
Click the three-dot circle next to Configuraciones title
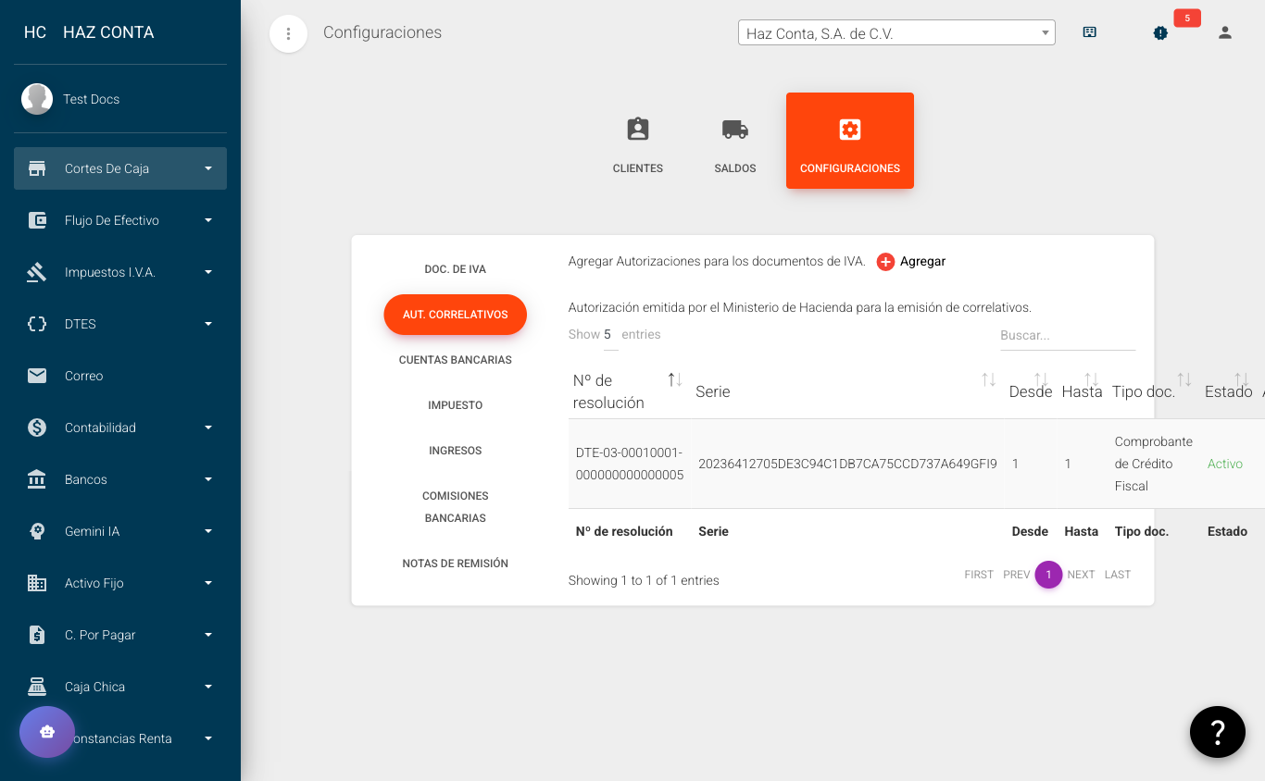(x=288, y=33)
